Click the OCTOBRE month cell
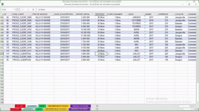Screen dimensions: 199x111 tap(137, 20)
